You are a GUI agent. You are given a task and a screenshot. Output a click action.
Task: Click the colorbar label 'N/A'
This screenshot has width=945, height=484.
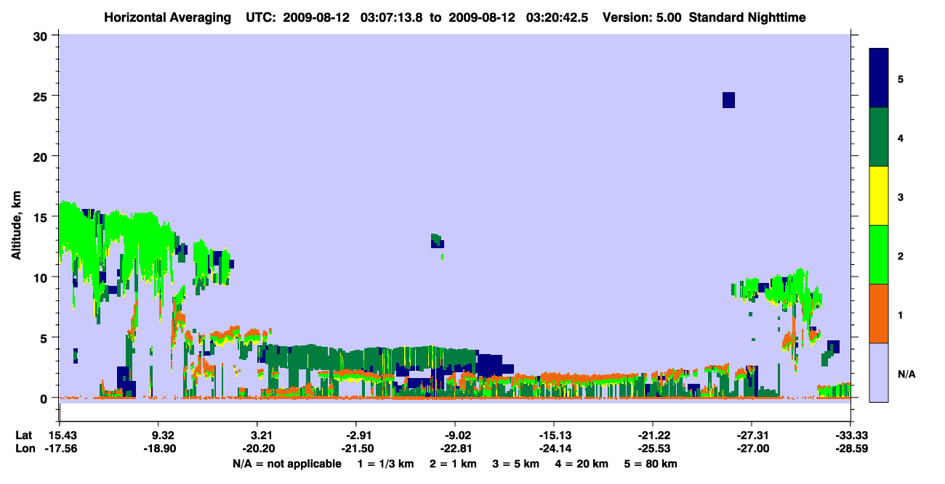[x=906, y=373]
